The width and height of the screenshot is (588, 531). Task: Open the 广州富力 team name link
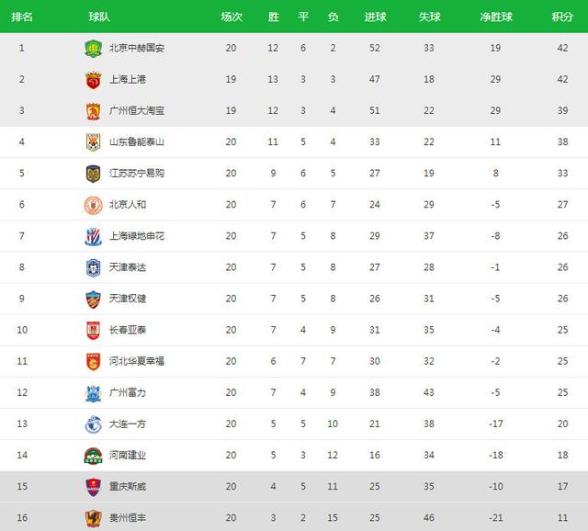point(127,392)
